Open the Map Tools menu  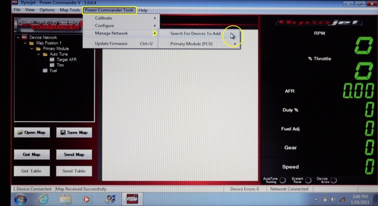click(x=70, y=10)
